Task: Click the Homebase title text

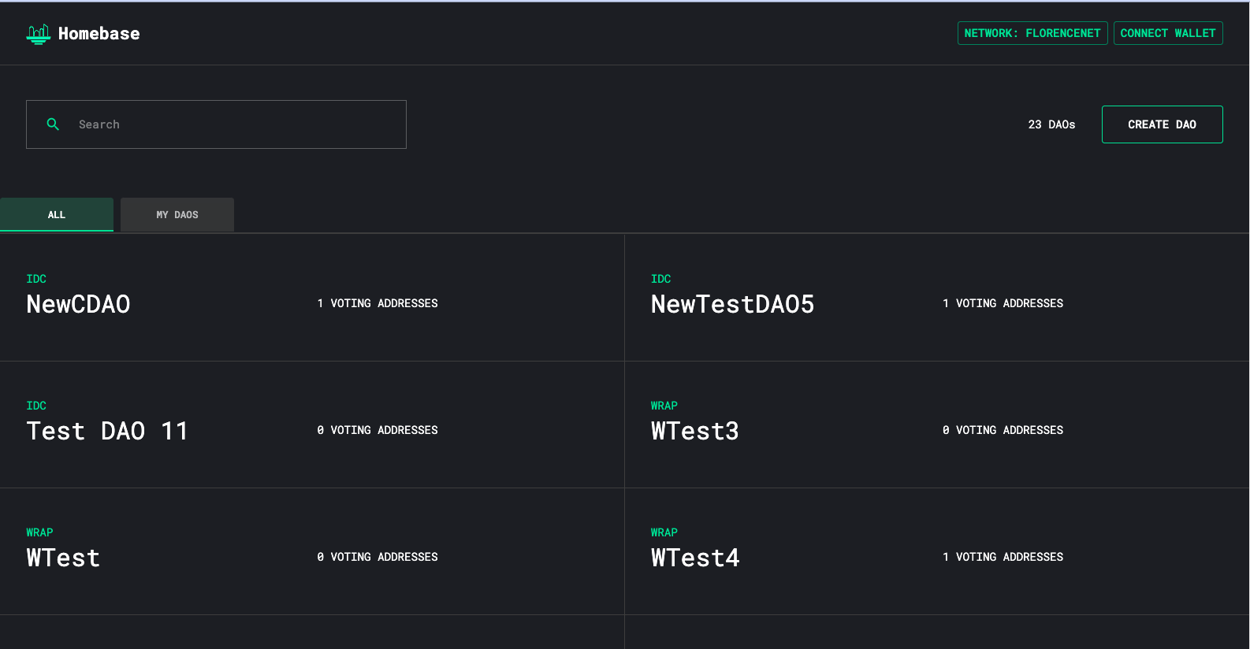Action: (x=99, y=34)
